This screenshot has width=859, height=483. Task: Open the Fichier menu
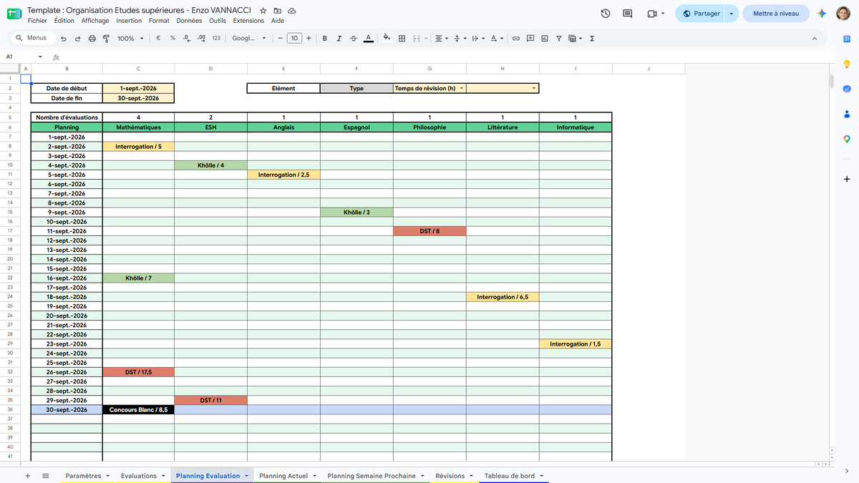click(37, 21)
